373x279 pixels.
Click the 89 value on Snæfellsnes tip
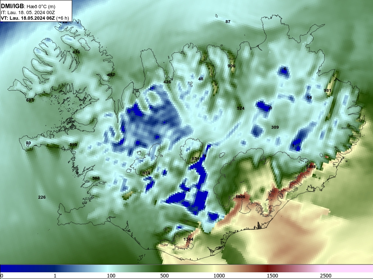pyautogui.click(x=28, y=143)
